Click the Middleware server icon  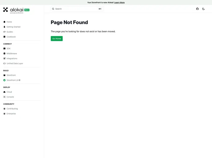coord(4,53)
